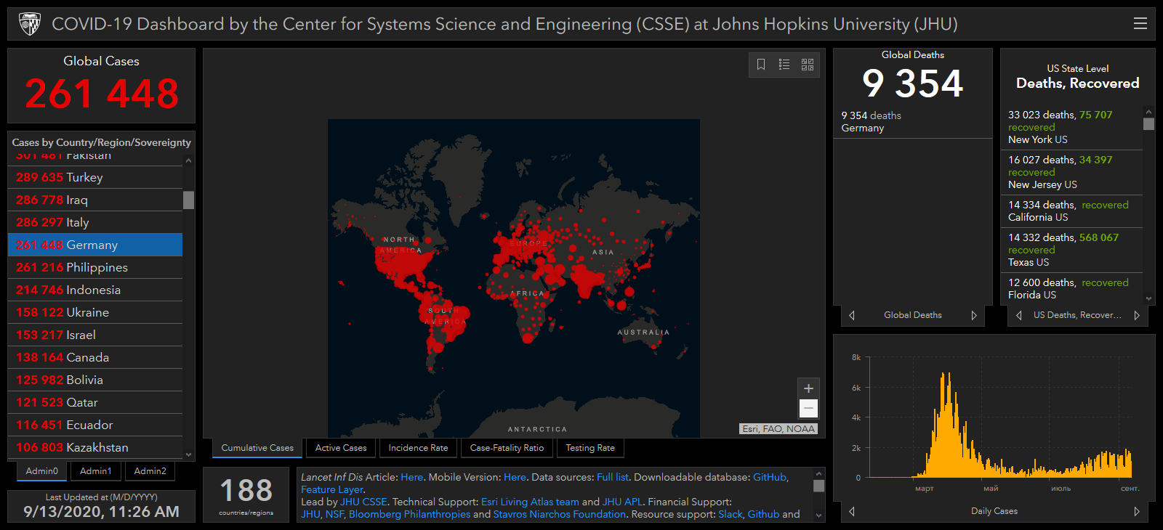Open map bookmarks icon

coord(761,65)
